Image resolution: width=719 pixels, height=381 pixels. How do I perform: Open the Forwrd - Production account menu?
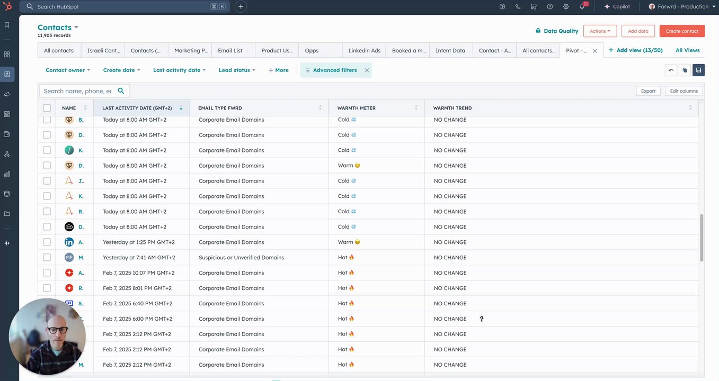681,6
